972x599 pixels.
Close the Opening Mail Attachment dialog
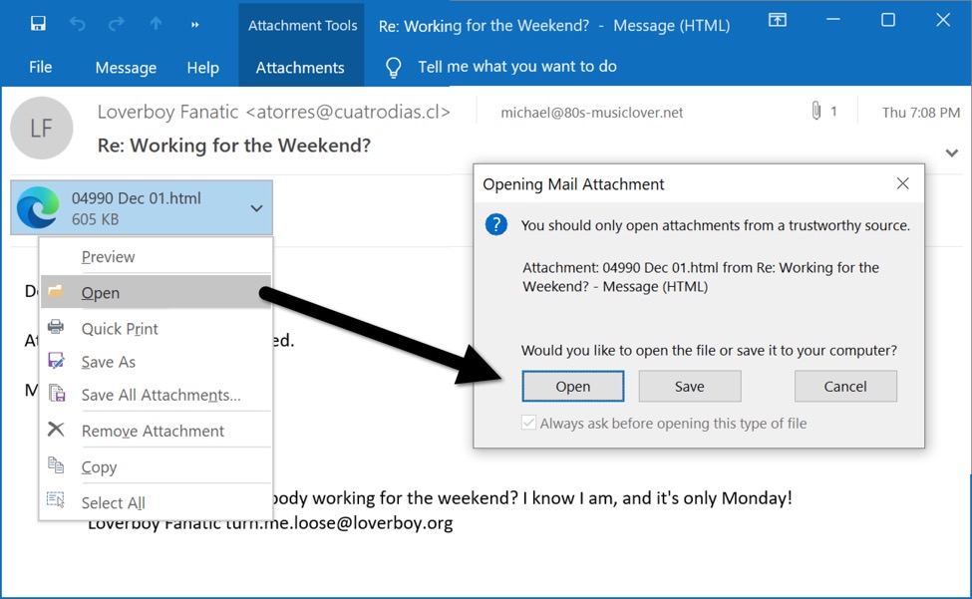point(902,183)
